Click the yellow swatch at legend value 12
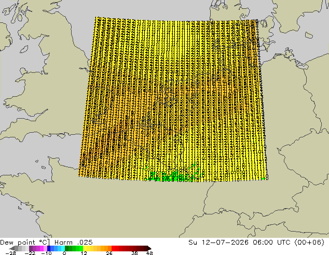 tap(85, 248)
